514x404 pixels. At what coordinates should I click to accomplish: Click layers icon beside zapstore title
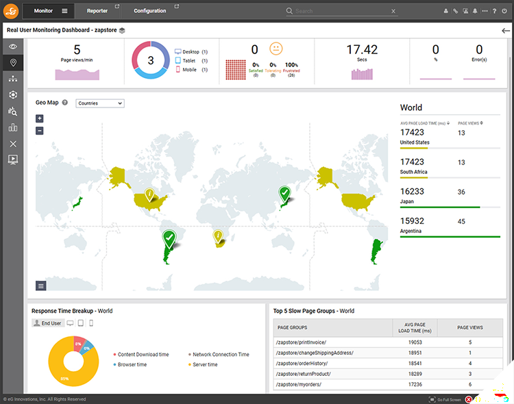[122, 31]
